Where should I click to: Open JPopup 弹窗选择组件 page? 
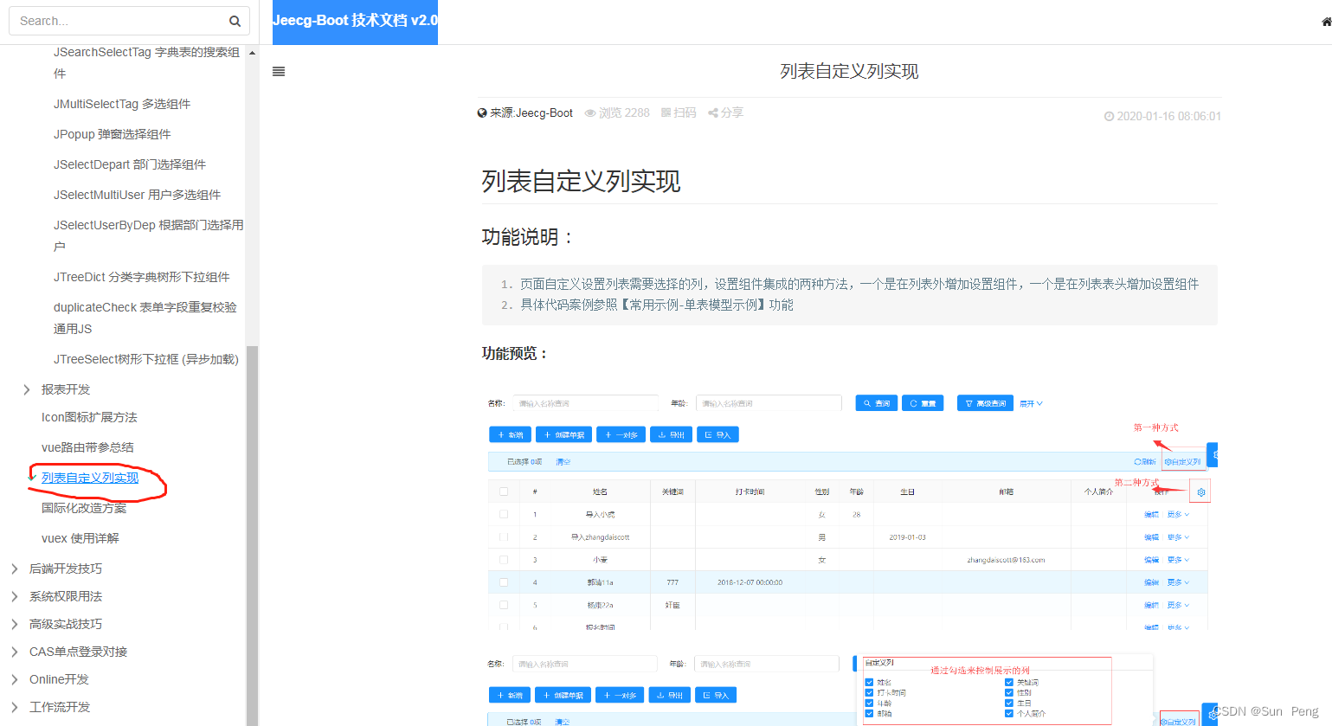113,134
